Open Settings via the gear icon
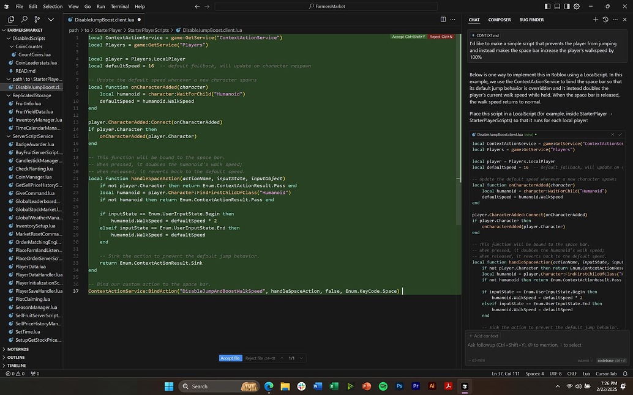Screen dimensions: 633x395 click(576, 6)
